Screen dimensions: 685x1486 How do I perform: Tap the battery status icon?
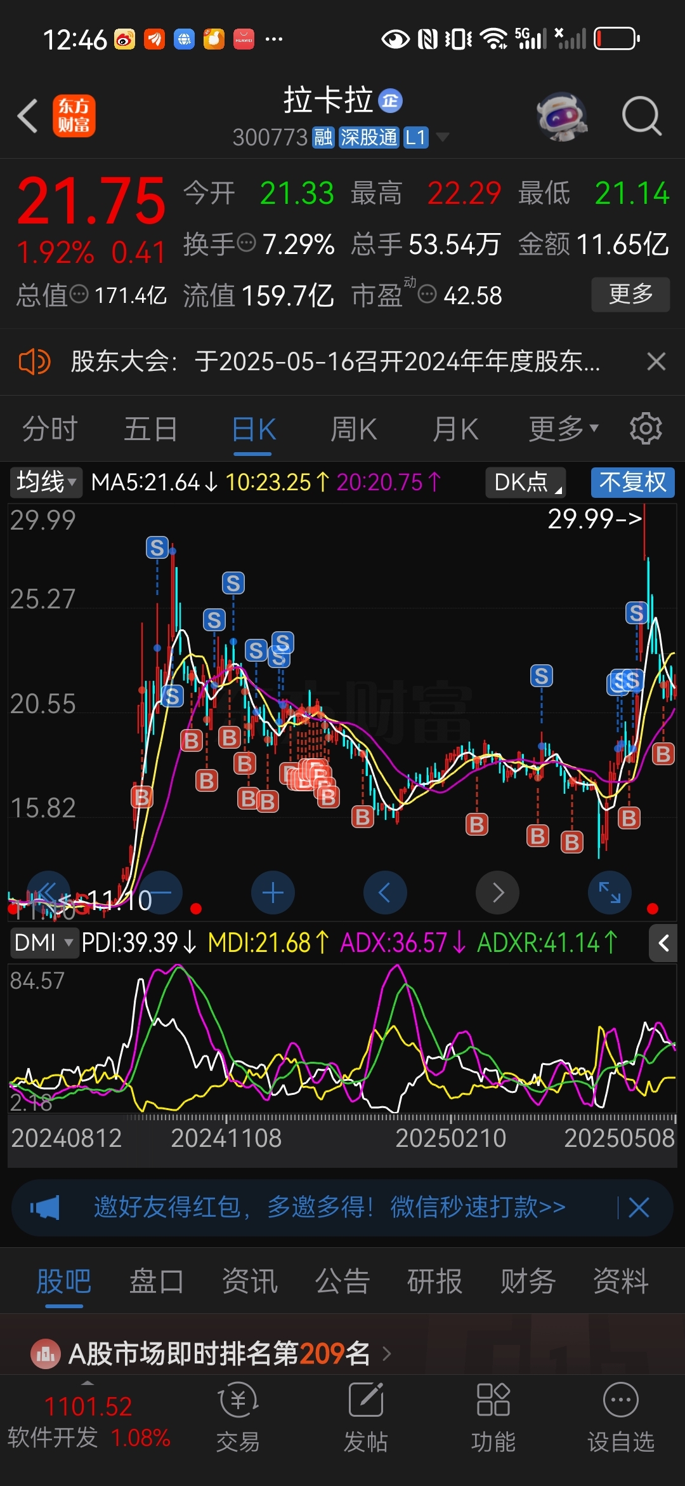(616, 39)
